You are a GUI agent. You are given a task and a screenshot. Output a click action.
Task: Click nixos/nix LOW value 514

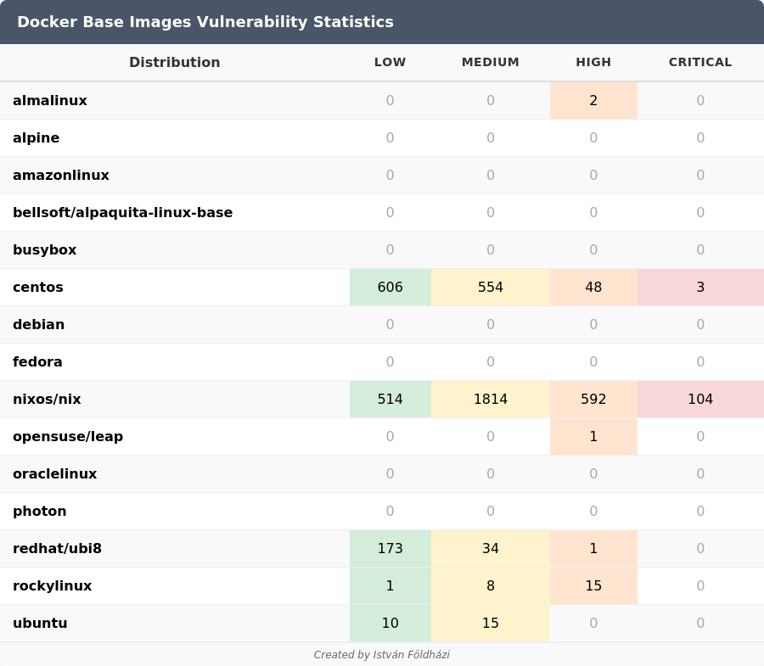(x=390, y=400)
